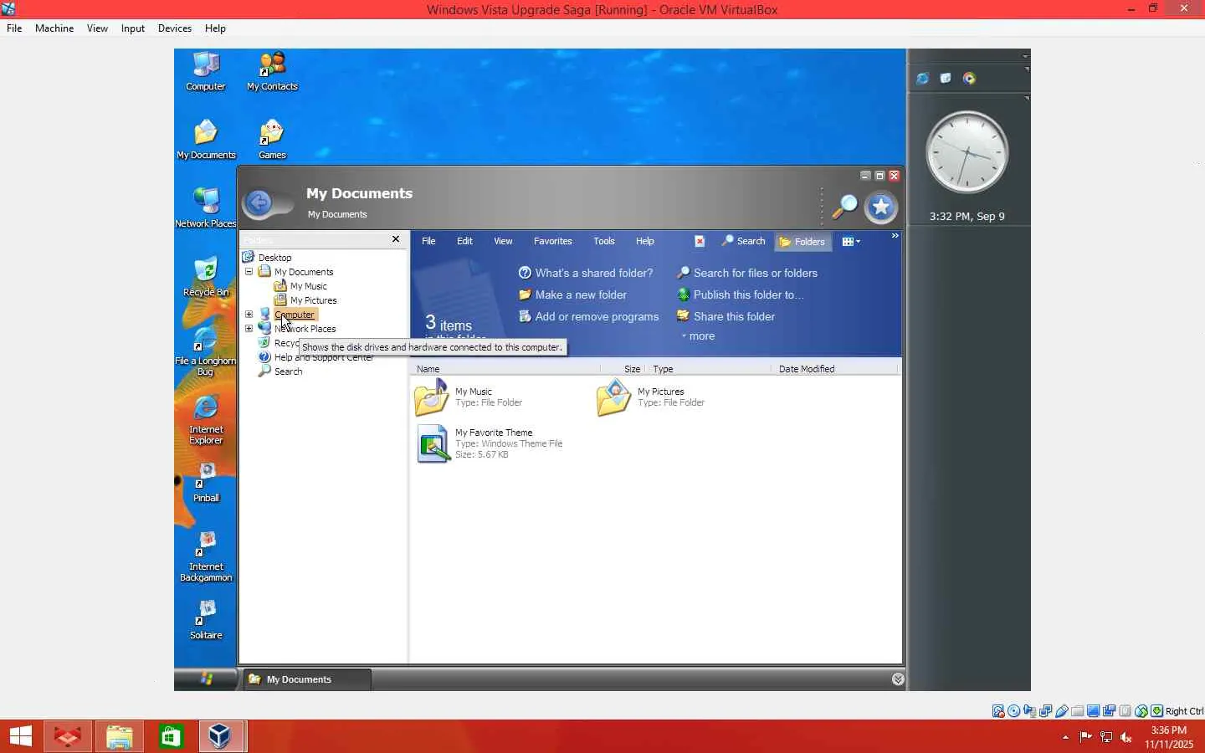Open the Views dropdown in toolbar
The width and height of the screenshot is (1205, 753).
click(851, 242)
